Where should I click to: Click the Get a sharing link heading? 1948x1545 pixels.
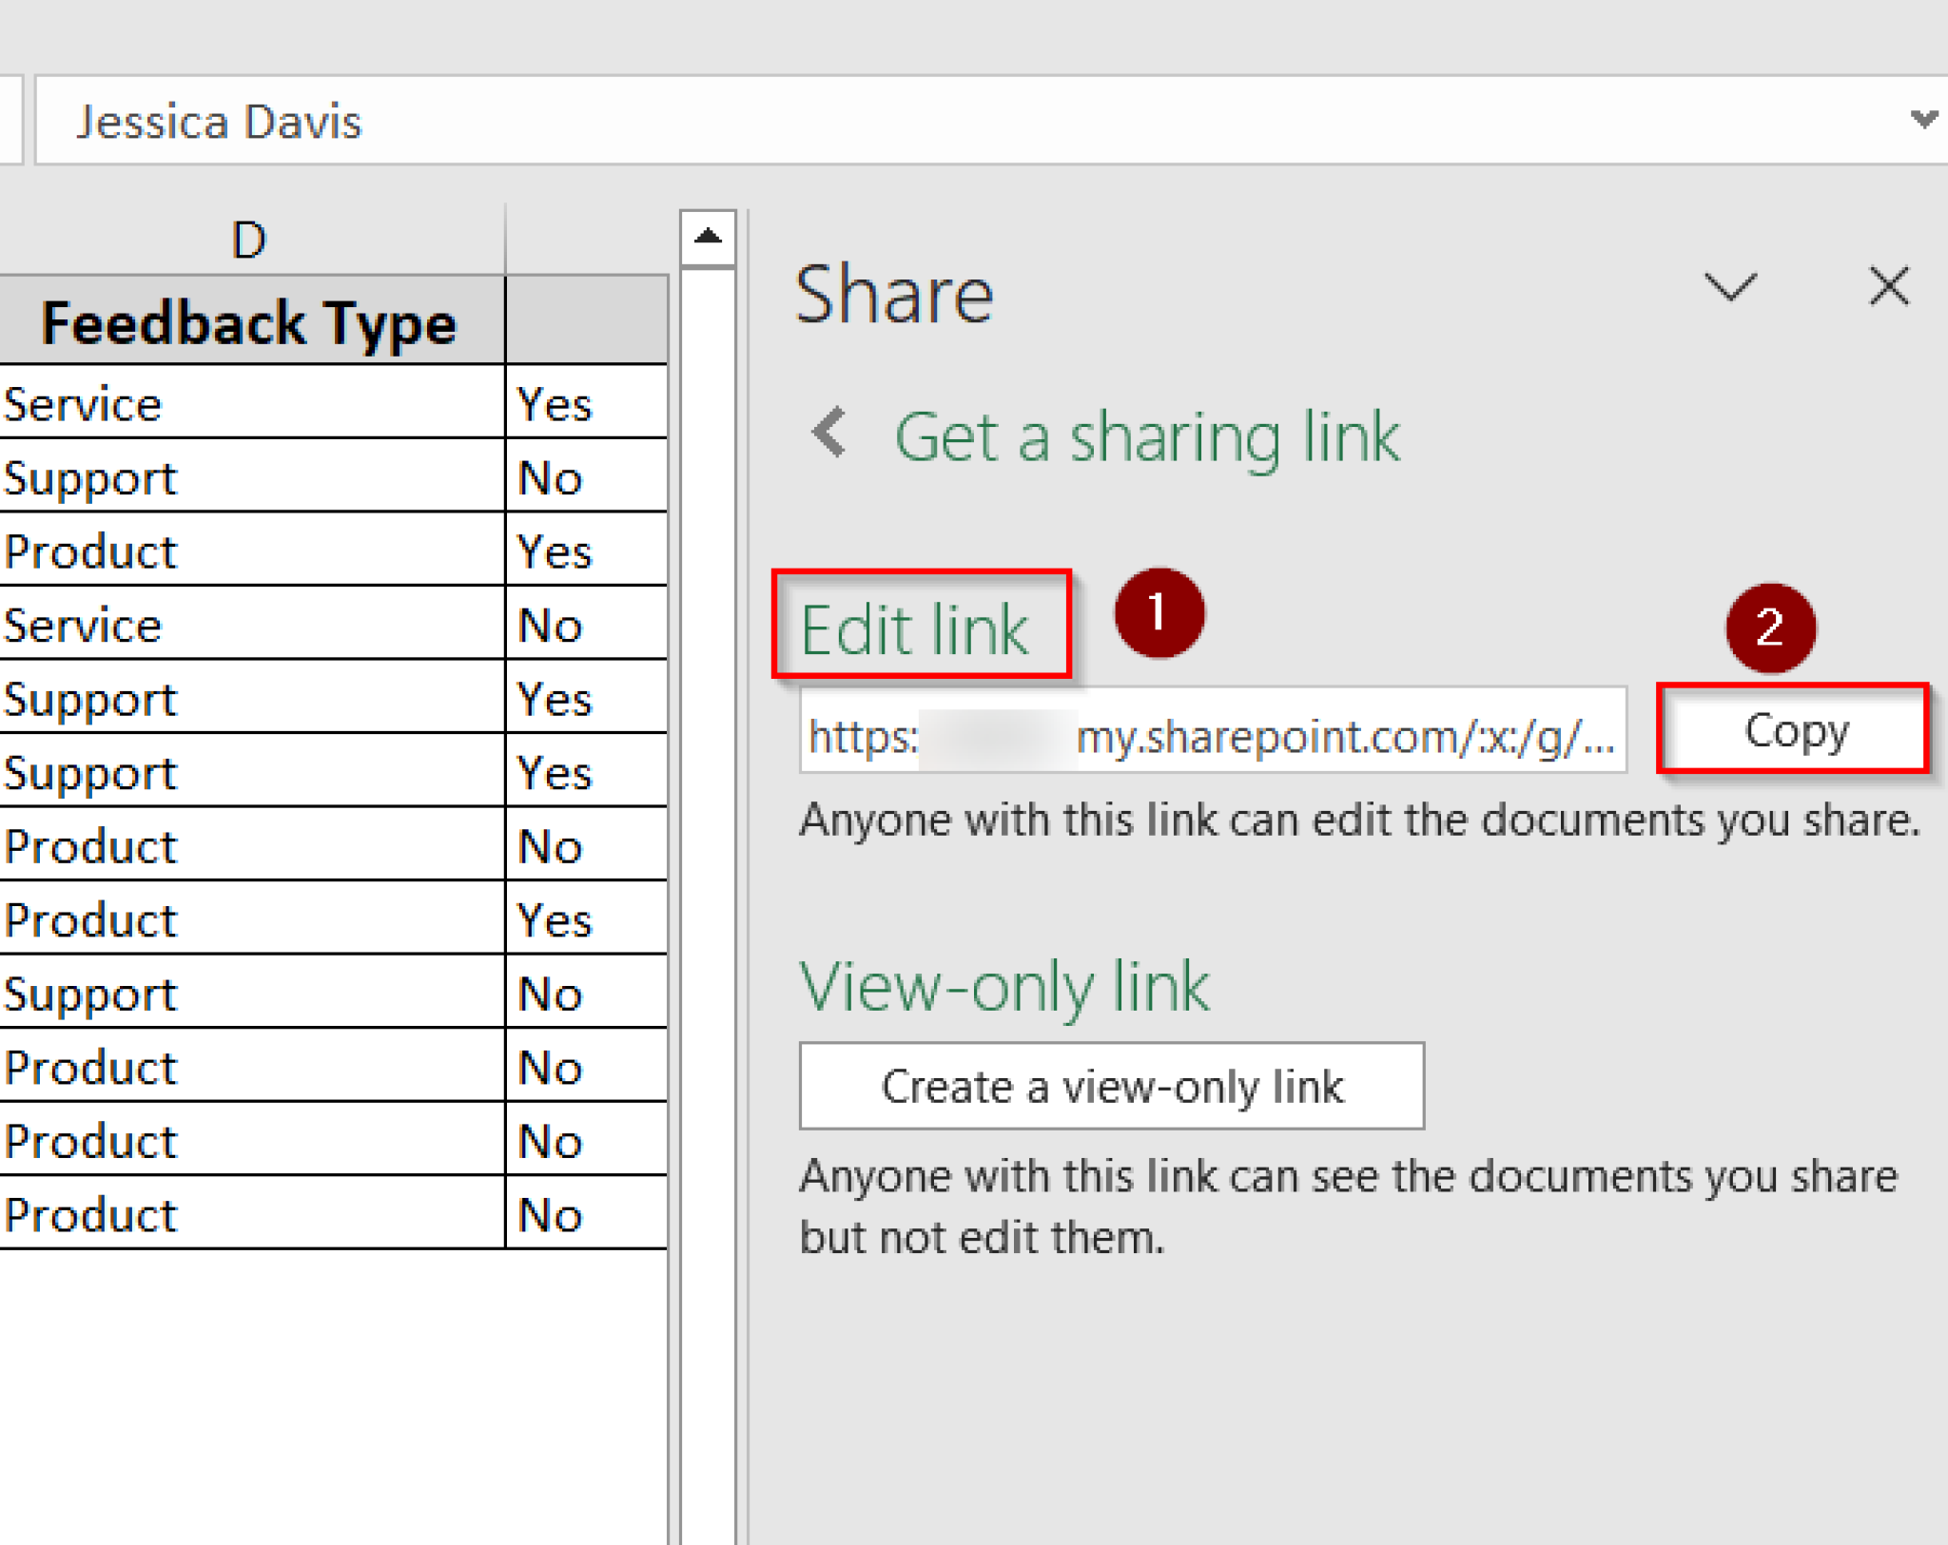point(1146,437)
